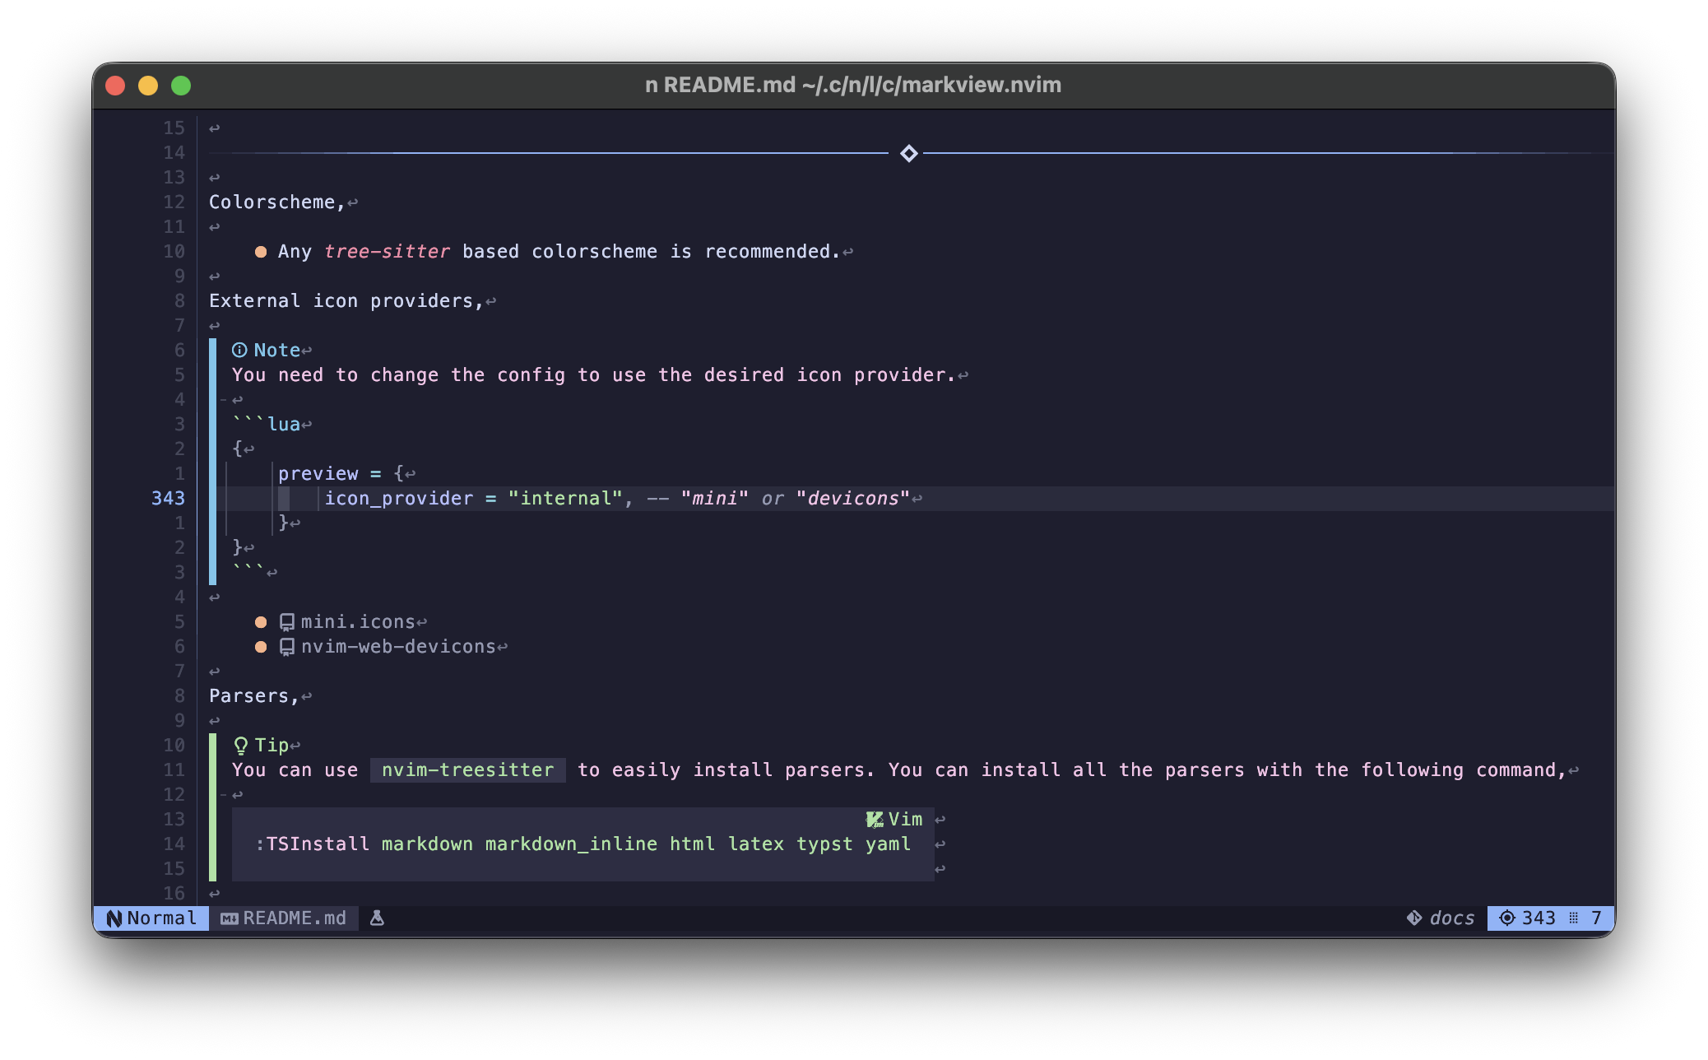Click the book icon before mini.icons
Screen dimensions: 1708x1060
pos(287,622)
